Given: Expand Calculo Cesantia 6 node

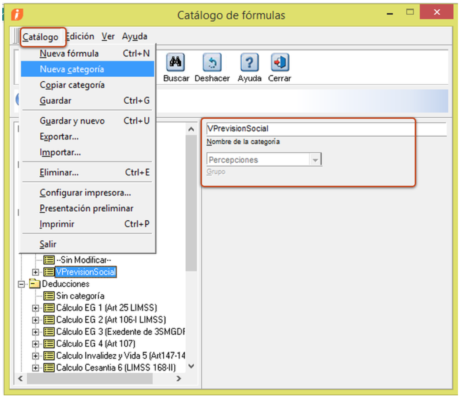Looking at the screenshot, I should coord(35,368).
